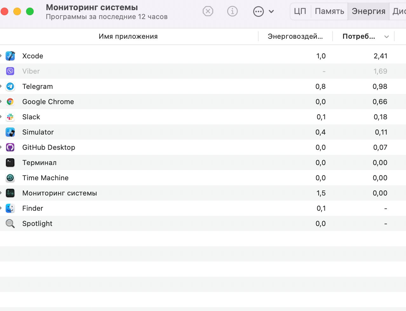
Task: Select the Telegram app name
Action: point(37,86)
